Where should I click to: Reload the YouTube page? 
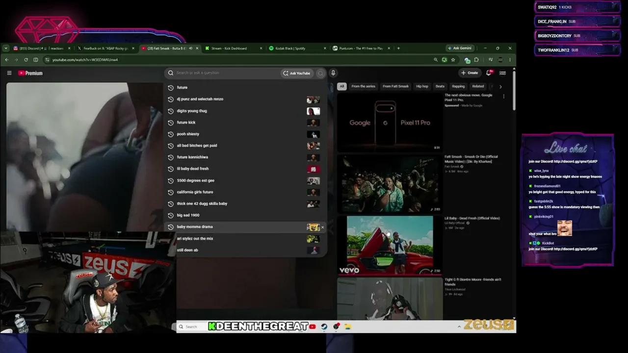point(26,60)
